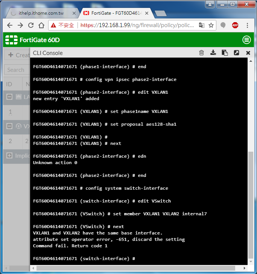Click horizontal scrollbar left arrow

click(33, 268)
